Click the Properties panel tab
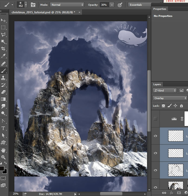The height and width of the screenshot is (196, 188). (160, 9)
